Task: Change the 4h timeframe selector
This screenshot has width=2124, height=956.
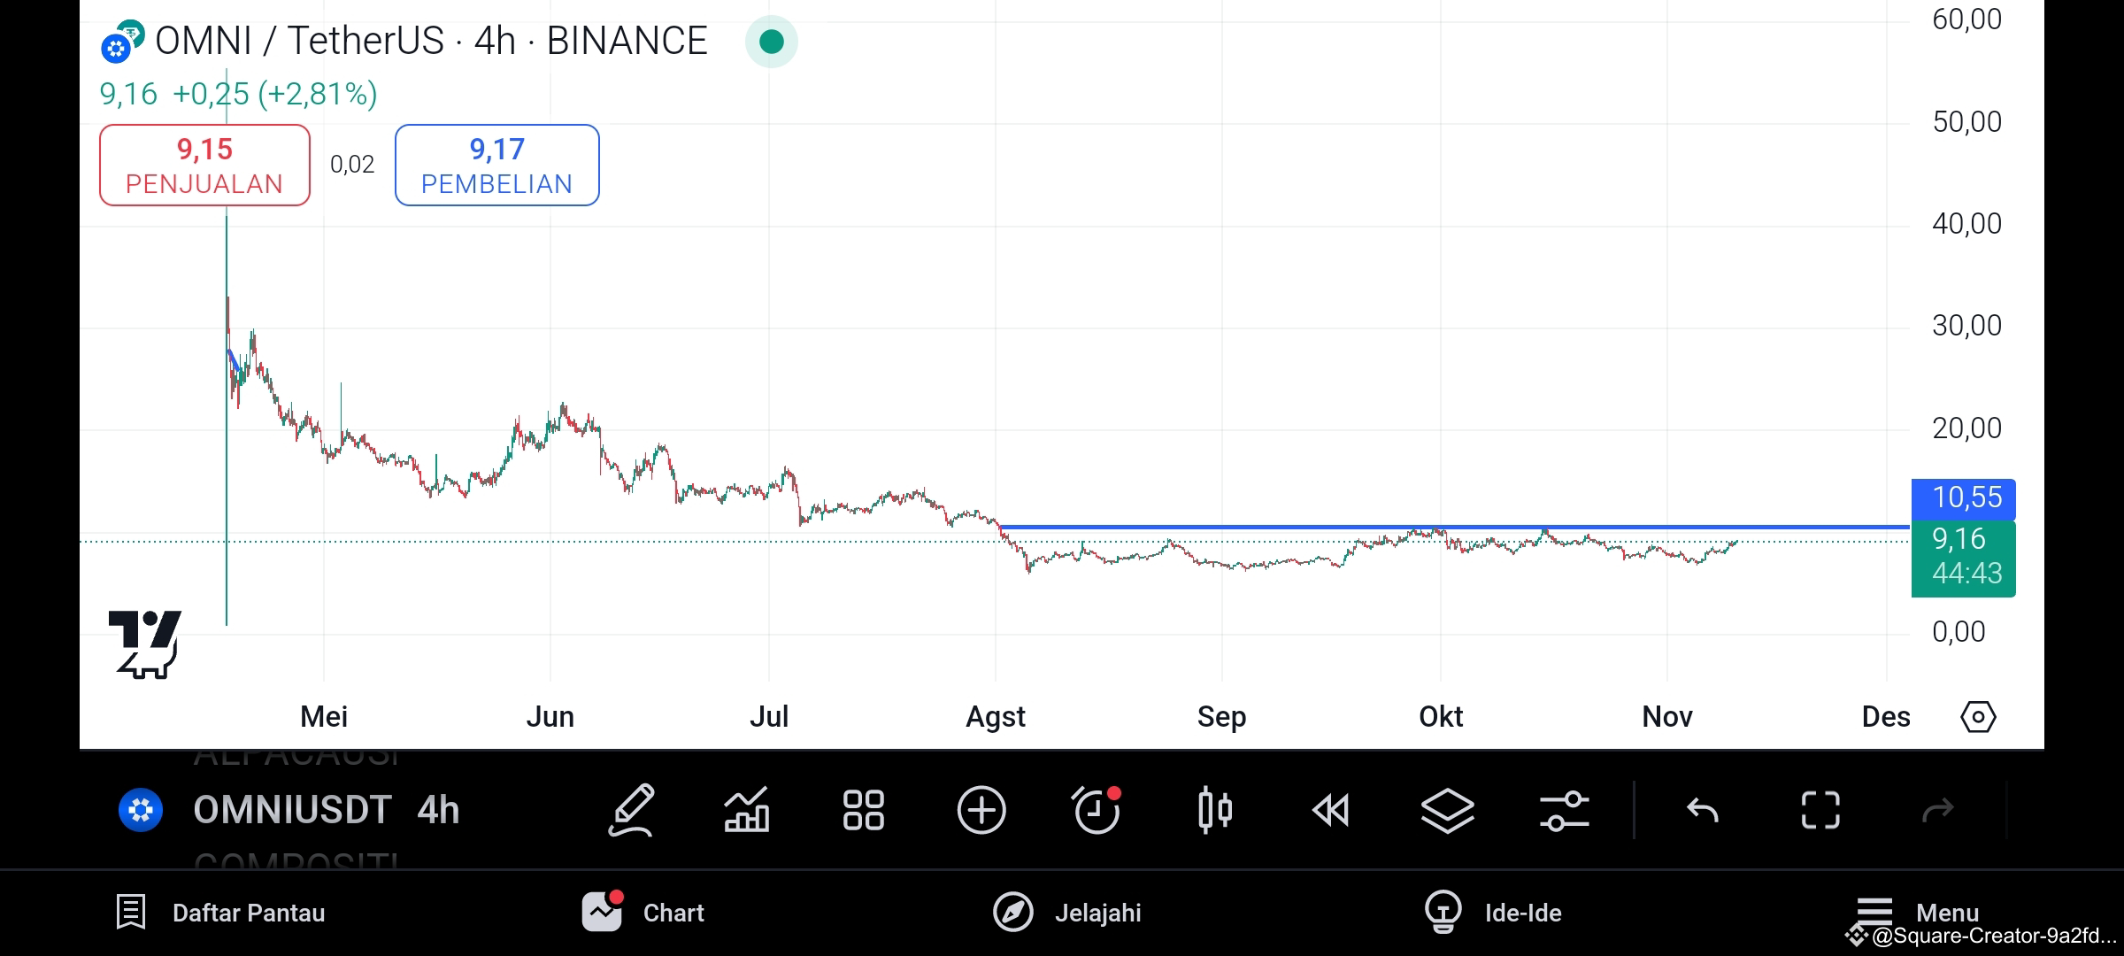Action: tap(438, 810)
